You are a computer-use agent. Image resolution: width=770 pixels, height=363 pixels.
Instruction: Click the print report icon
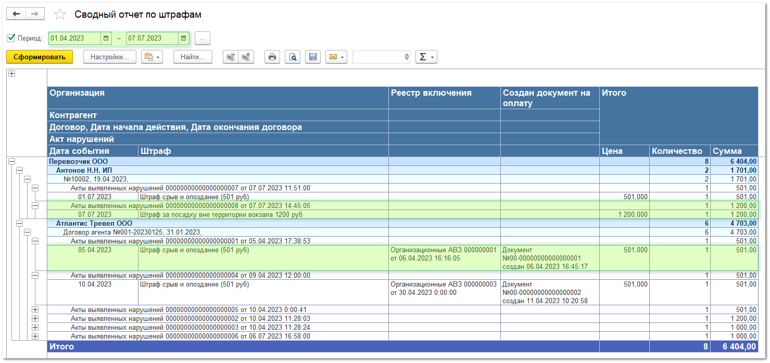coord(271,57)
